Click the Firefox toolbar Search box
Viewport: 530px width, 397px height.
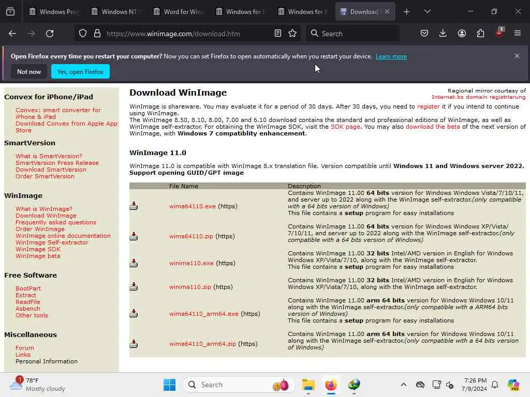point(352,34)
